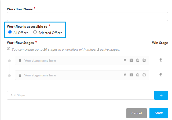Mark first stage as Win Stage trophy
Viewport: 172px width, 120px height.
tap(160, 60)
